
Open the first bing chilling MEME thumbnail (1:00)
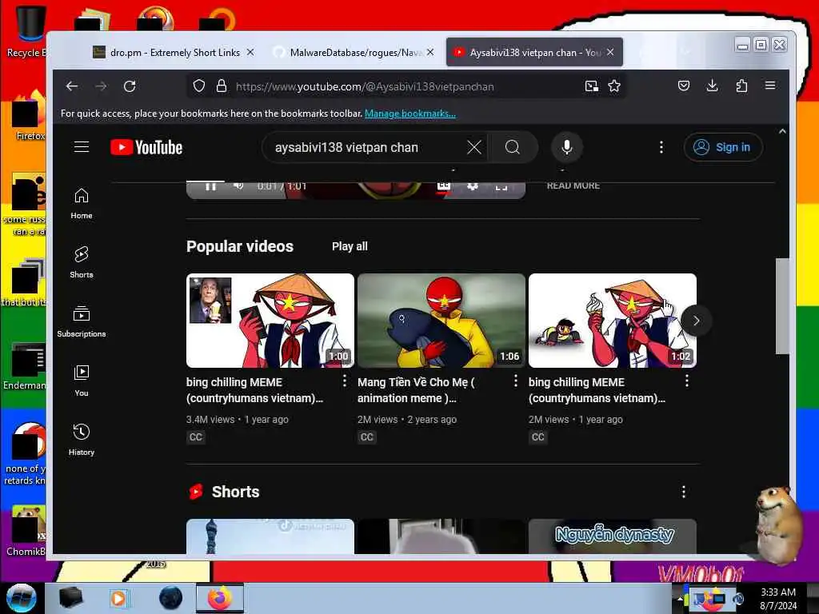point(270,321)
